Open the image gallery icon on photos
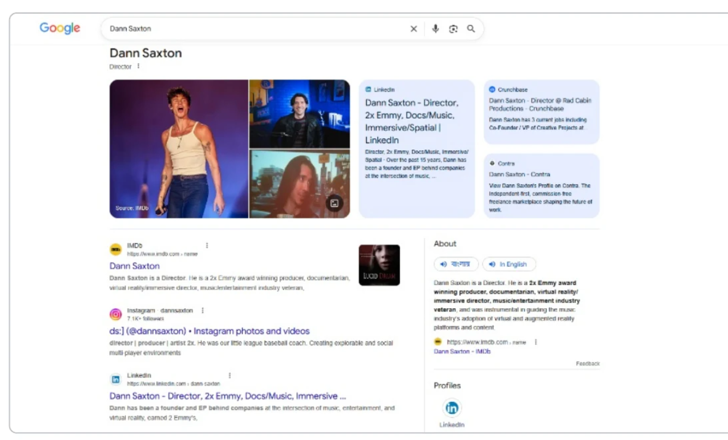Image resolution: width=728 pixels, height=440 pixels. [x=334, y=203]
